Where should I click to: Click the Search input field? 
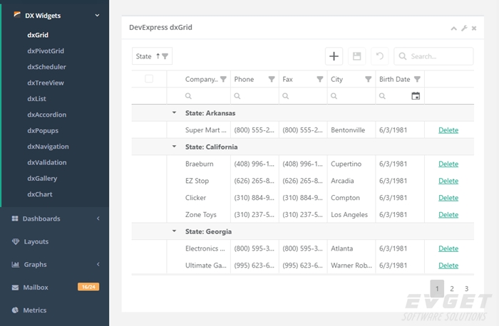click(433, 56)
